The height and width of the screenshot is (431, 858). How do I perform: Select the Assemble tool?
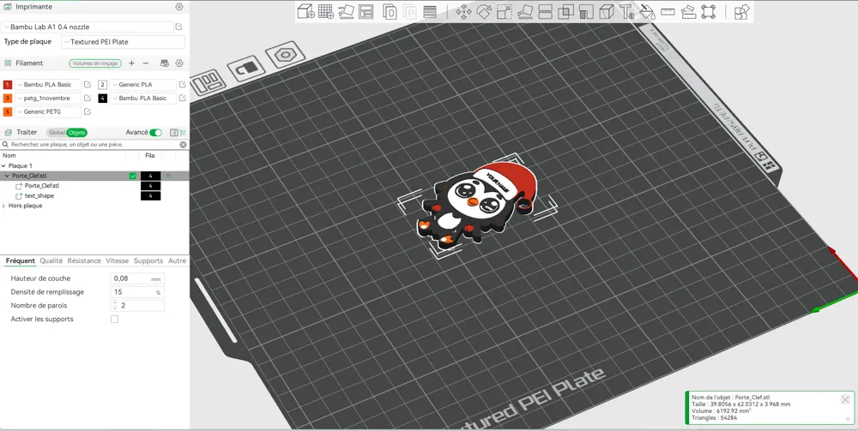[x=688, y=11]
